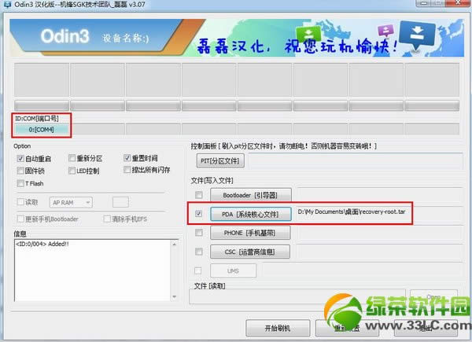472x342 pixels.
Task: Enable the T Flash checkbox
Action: tap(20, 183)
